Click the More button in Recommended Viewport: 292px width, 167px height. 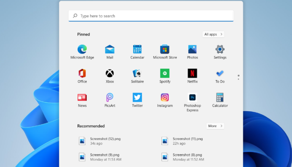(x=215, y=126)
